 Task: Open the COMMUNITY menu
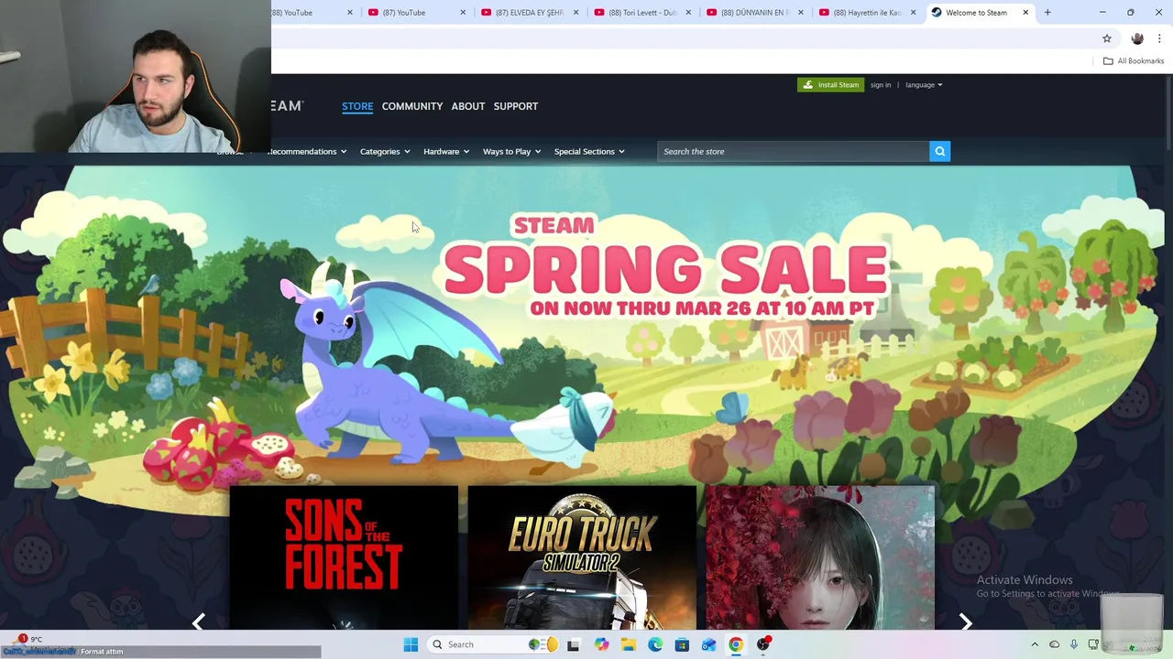pos(412,106)
